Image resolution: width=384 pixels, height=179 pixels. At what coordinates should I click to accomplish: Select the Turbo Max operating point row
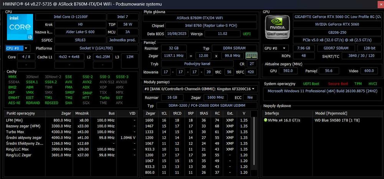coord(71,132)
